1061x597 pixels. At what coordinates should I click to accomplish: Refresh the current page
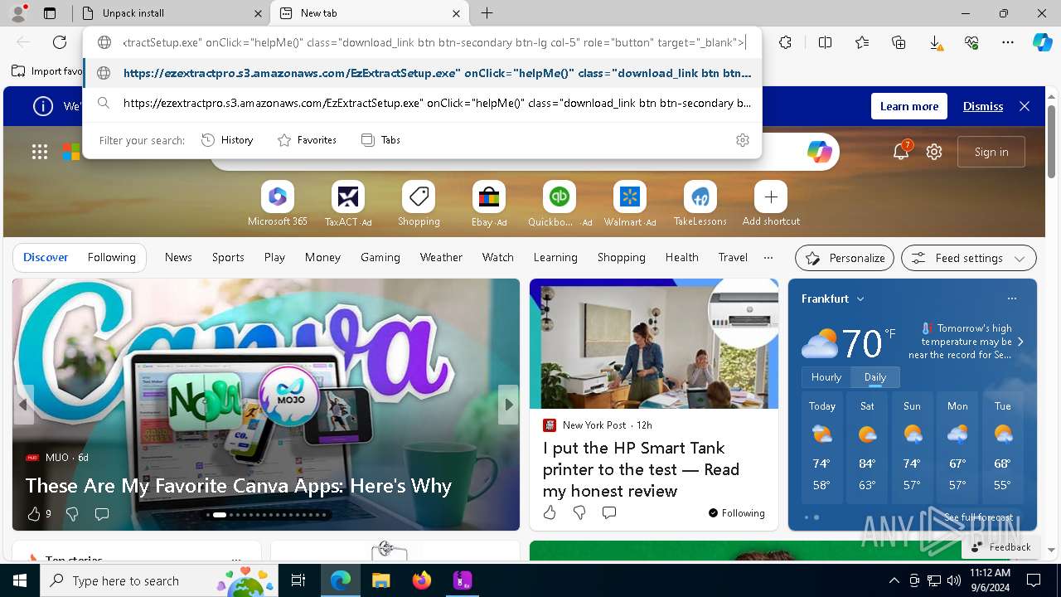[60, 42]
